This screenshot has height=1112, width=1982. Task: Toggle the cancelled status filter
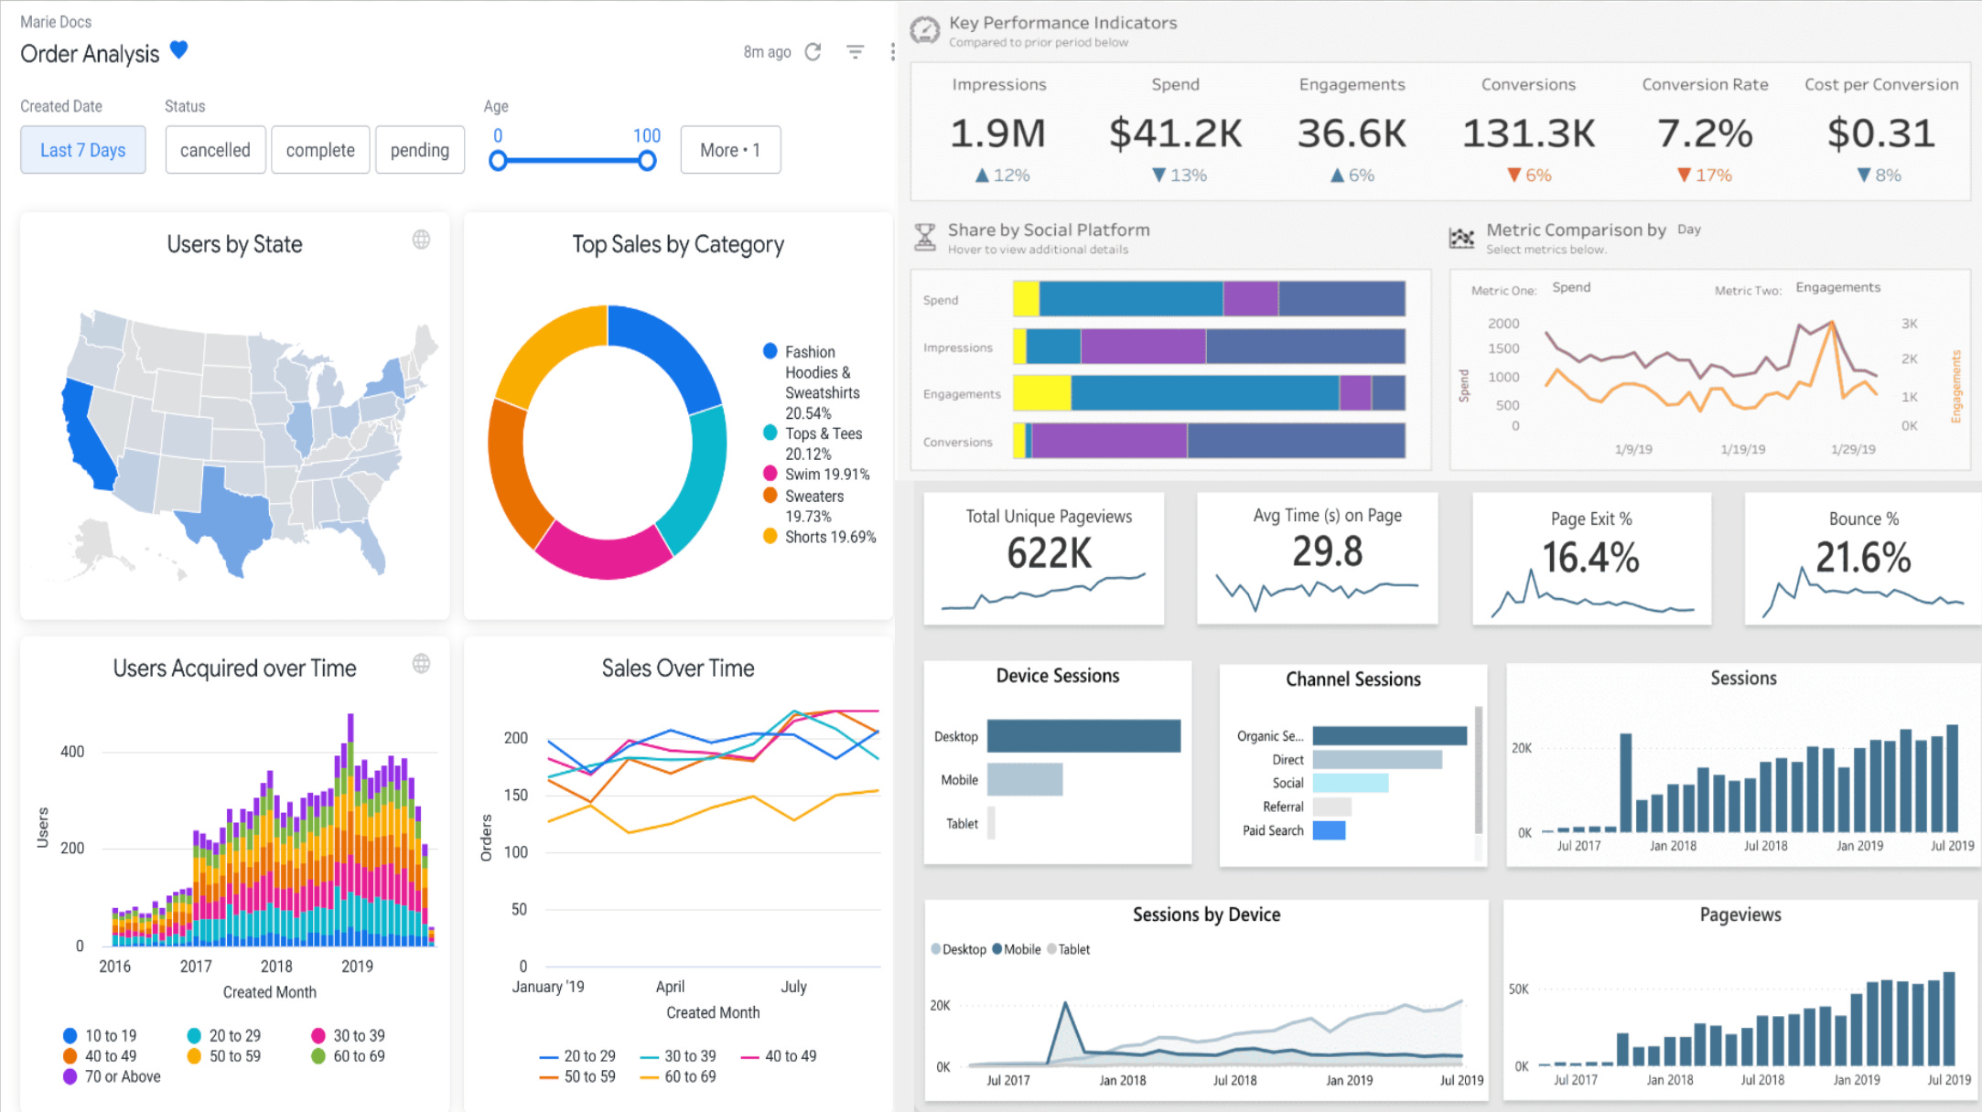point(215,150)
